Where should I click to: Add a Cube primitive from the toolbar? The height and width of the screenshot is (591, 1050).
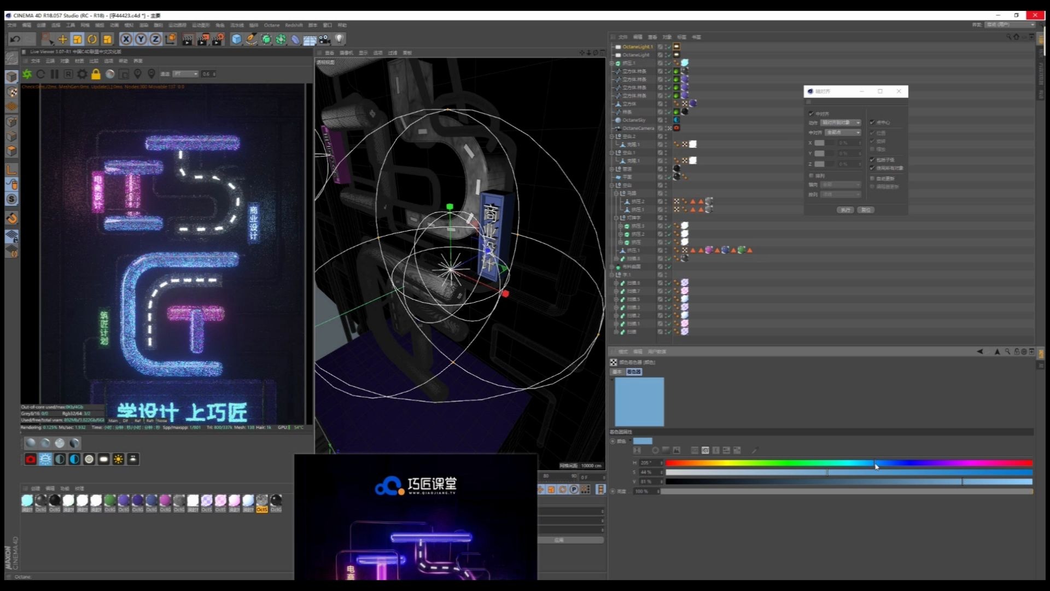(236, 39)
